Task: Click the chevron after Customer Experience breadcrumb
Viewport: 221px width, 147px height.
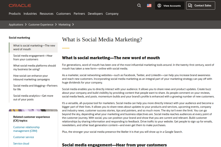Action: 56,25
